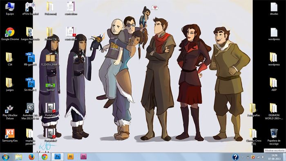Viewport: 286px width, 161px height.
Task: Open the ePSXe Español emulator shortcut
Action: (x=30, y=9)
